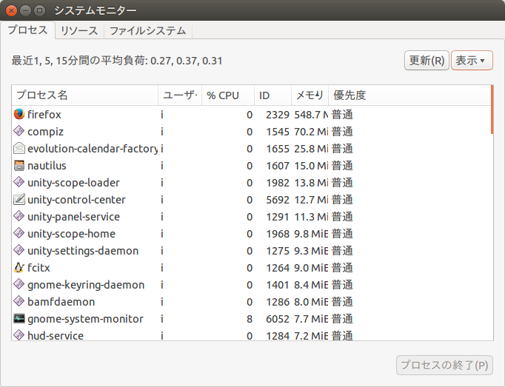The image size is (505, 387).
Task: Click the hud-service process icon
Action: 19,335
